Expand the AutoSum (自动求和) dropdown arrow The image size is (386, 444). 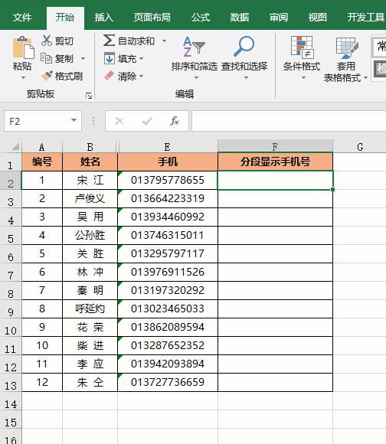tap(164, 41)
